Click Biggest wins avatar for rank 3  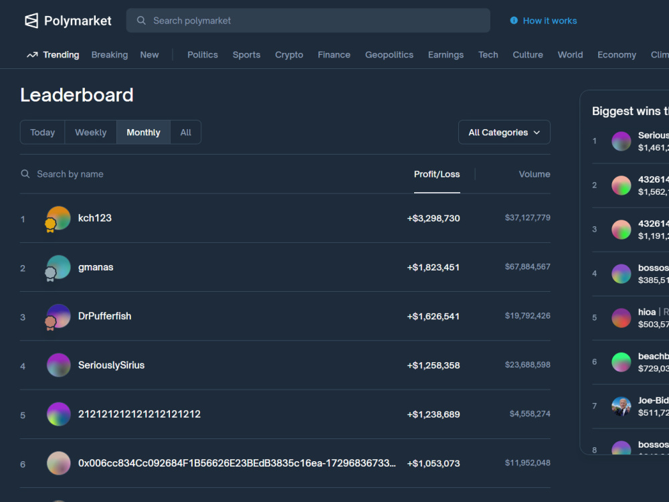pyautogui.click(x=622, y=230)
